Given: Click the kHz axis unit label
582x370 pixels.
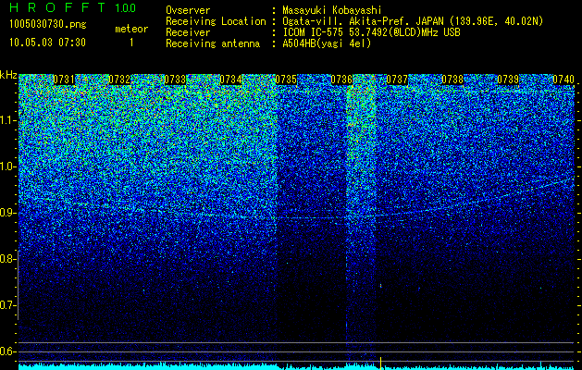Looking at the screenshot, I should coord(8,76).
